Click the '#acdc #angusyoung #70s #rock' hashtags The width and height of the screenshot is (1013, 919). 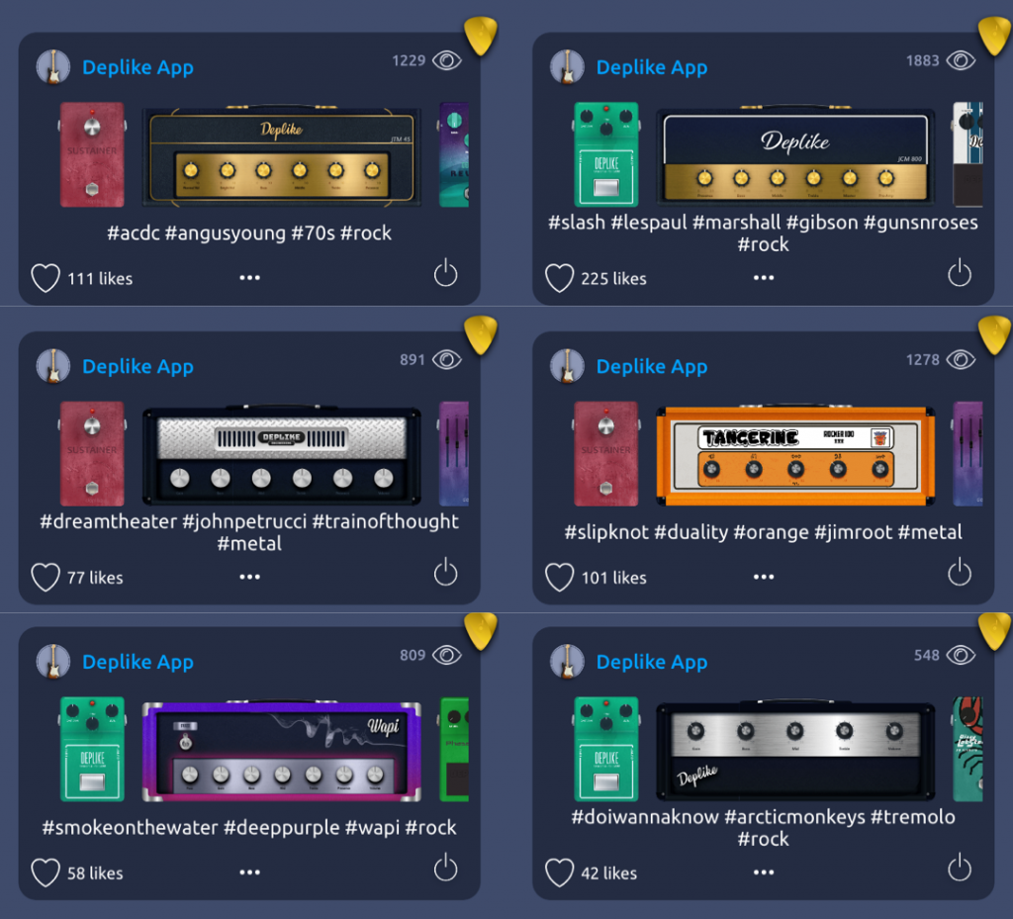pos(249,232)
